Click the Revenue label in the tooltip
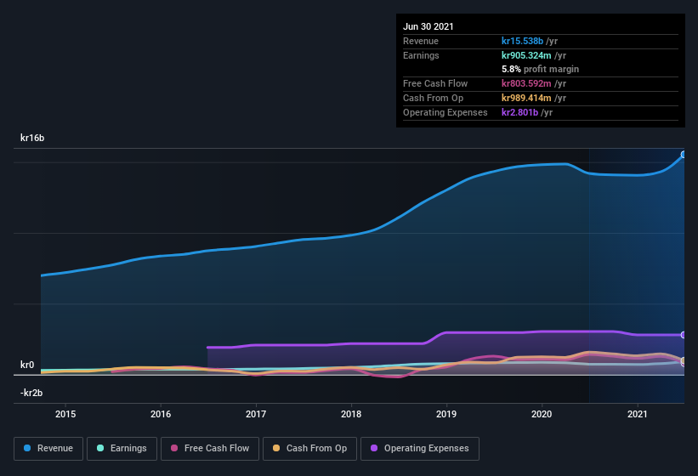This screenshot has height=476, width=698. coord(421,41)
